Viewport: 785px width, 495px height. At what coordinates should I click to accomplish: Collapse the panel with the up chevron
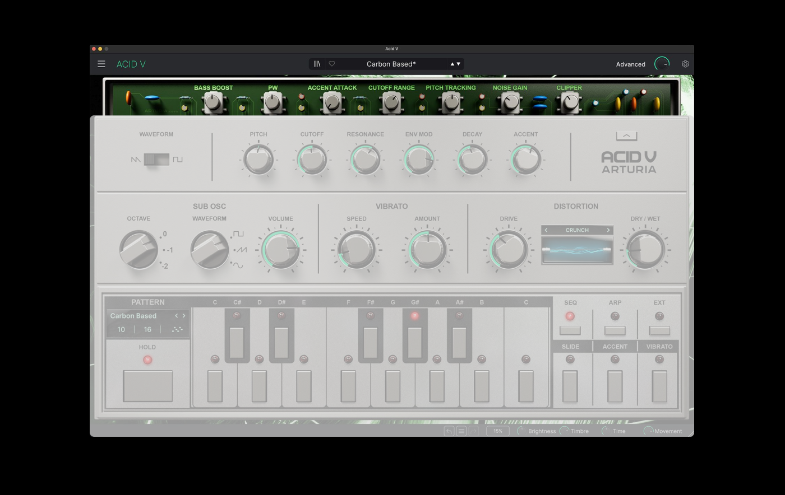626,136
